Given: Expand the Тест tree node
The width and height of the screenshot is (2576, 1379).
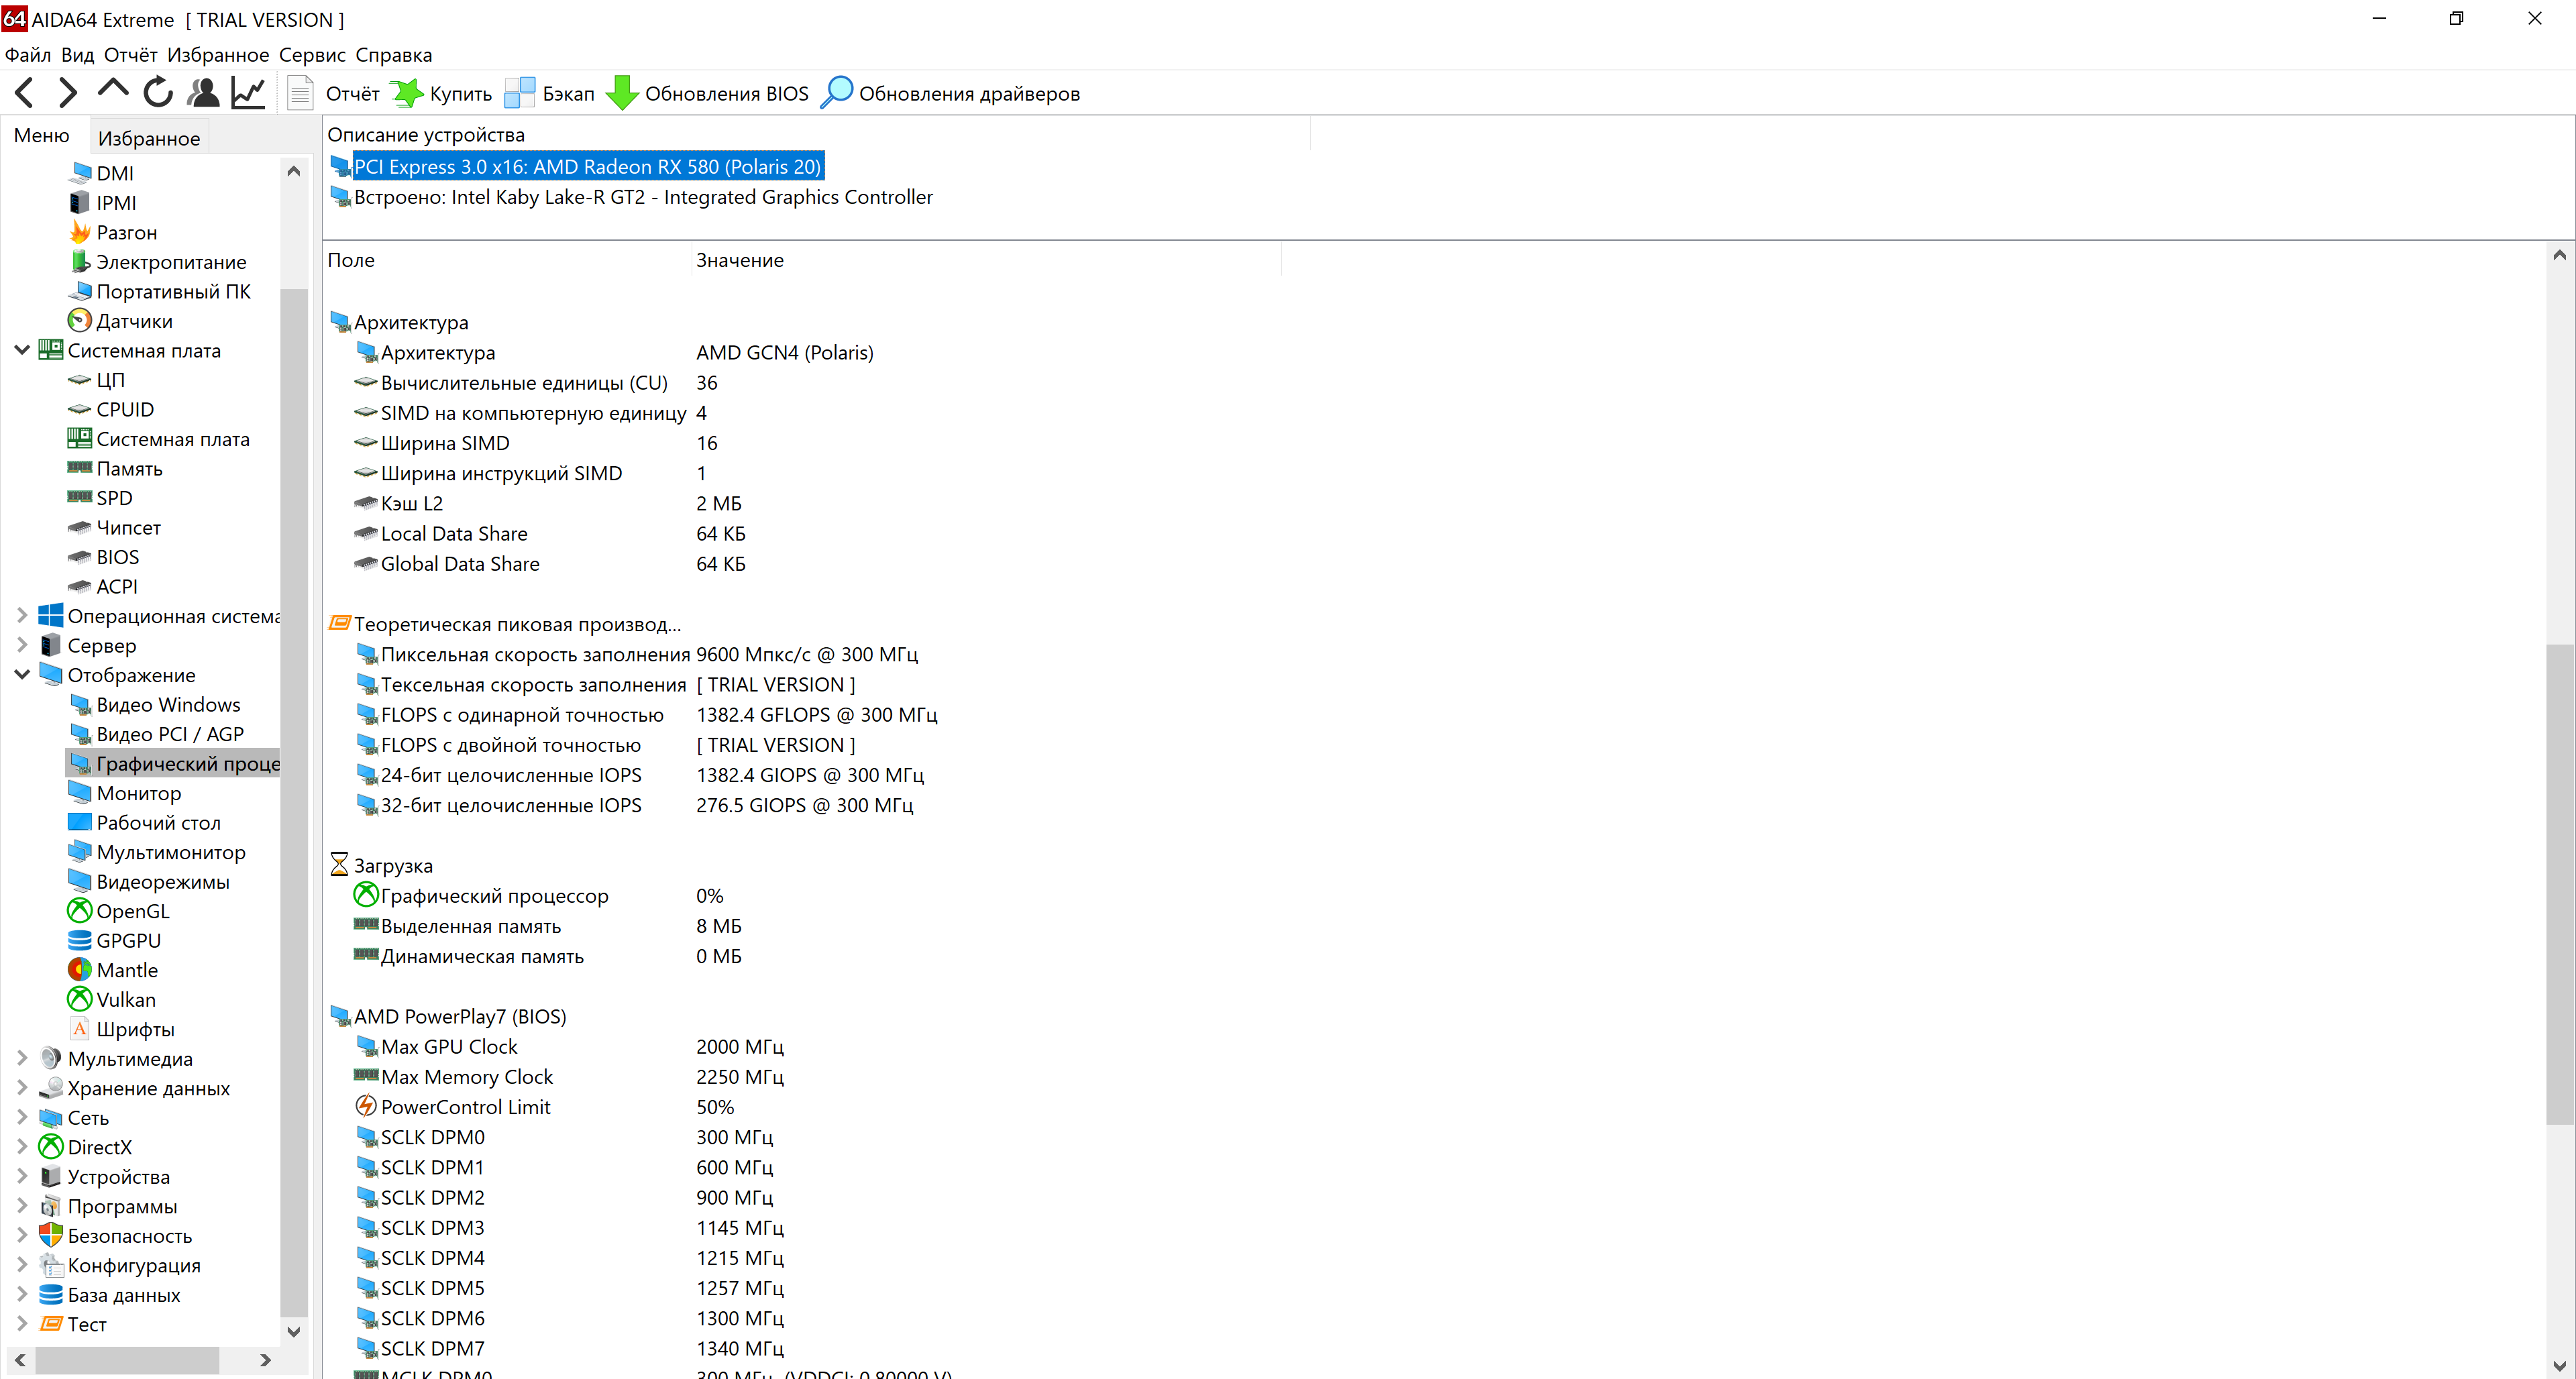Looking at the screenshot, I should [x=22, y=1324].
